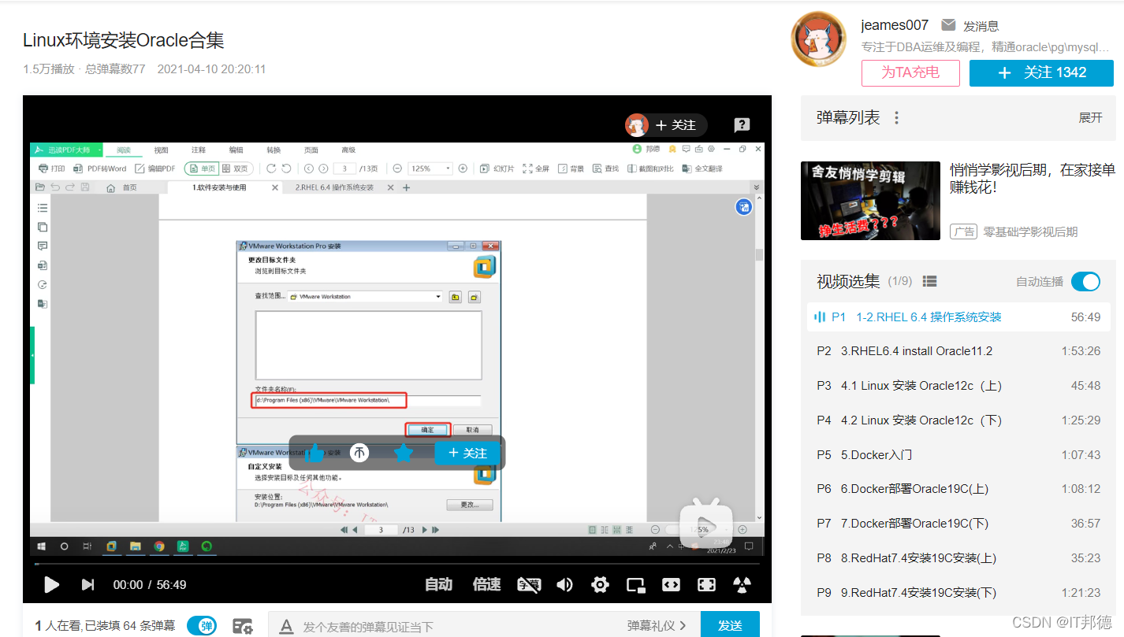
Task: Click the radiation symbol icon in player bar
Action: (742, 584)
